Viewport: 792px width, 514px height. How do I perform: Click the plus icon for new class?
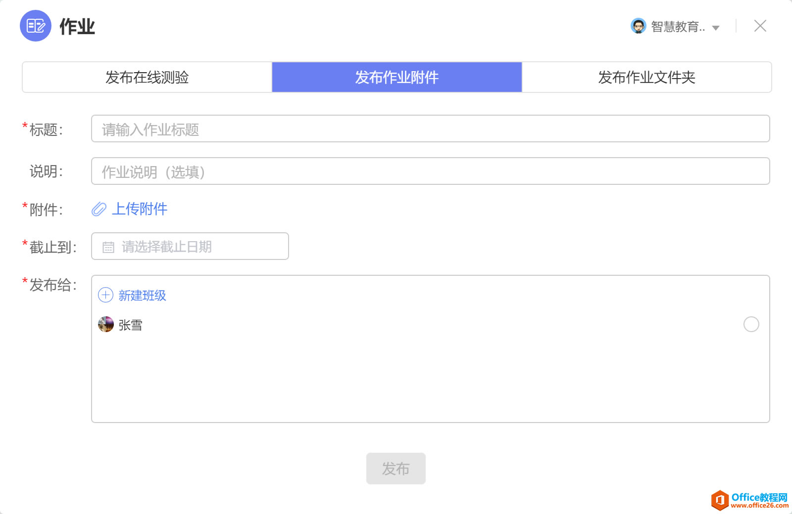(106, 295)
